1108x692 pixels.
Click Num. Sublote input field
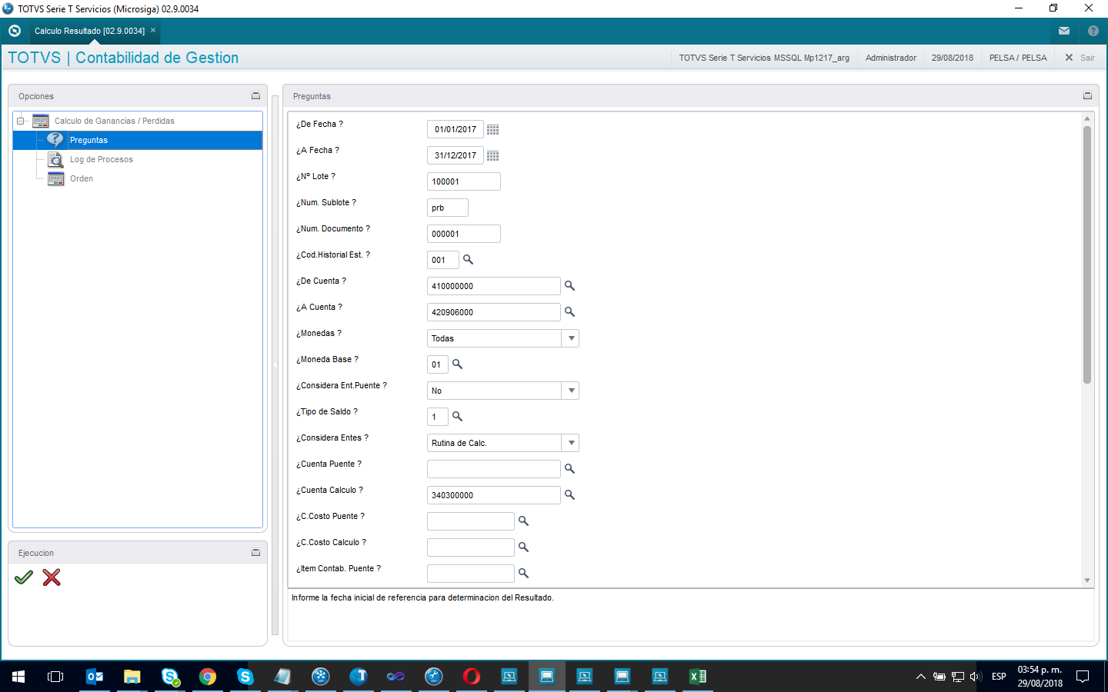click(448, 208)
